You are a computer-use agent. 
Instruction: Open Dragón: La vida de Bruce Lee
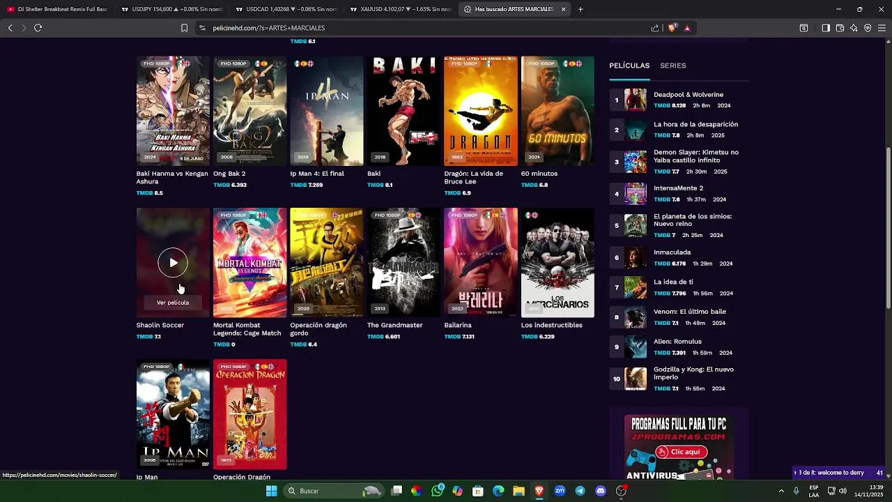point(481,111)
